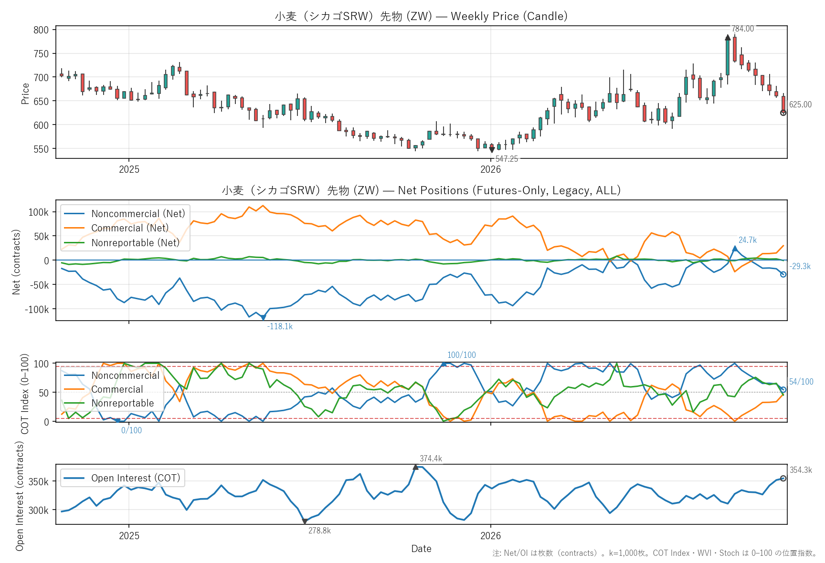Click the Net (contracts) y-axis label

point(16,262)
